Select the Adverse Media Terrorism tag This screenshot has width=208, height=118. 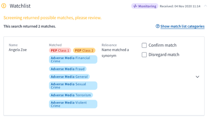pyautogui.click(x=71, y=95)
